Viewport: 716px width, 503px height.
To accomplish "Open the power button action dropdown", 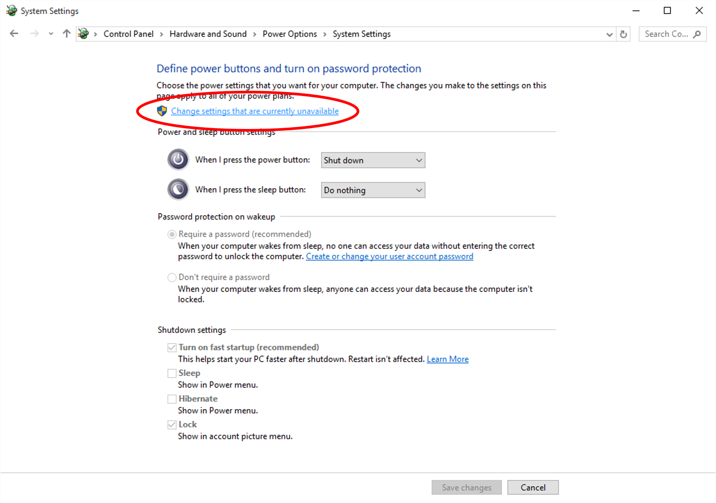I will (373, 160).
